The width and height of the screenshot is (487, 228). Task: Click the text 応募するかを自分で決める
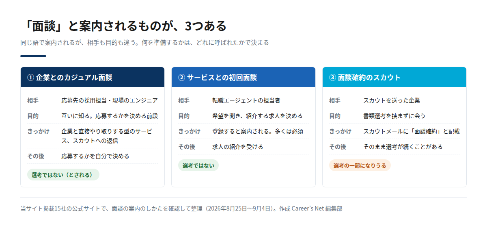pos(95,156)
